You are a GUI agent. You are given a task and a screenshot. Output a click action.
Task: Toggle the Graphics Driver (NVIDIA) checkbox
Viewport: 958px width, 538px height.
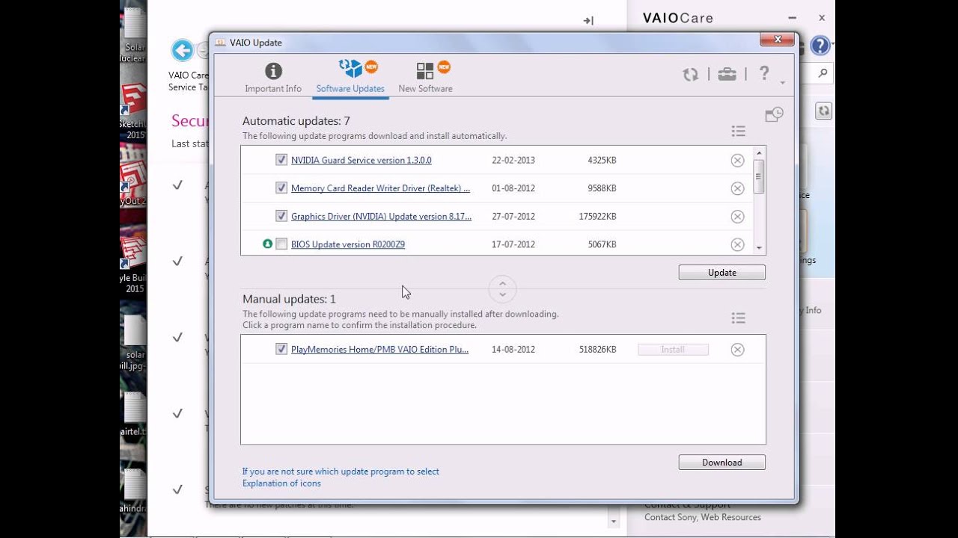coord(281,216)
